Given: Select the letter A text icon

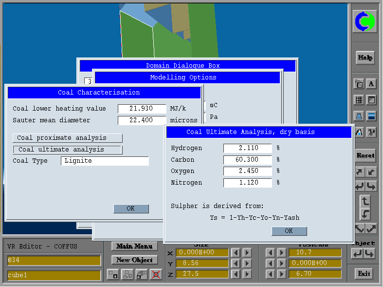Looking at the screenshot, I should pos(371,84).
